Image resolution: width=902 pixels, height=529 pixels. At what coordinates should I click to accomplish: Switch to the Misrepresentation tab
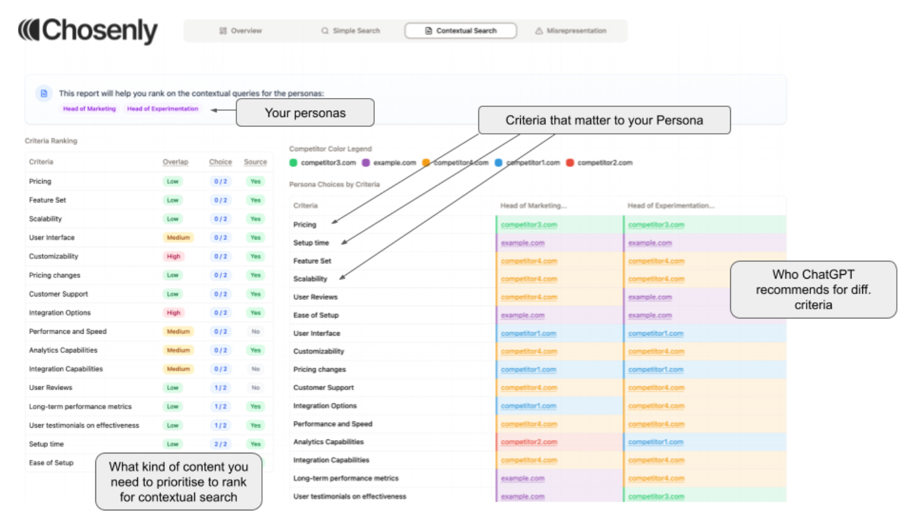pyautogui.click(x=570, y=31)
